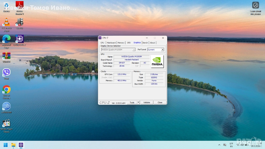Screen dimensions: 265x149
Task: Open WinRAR from the desktop
Action: click(6, 56)
